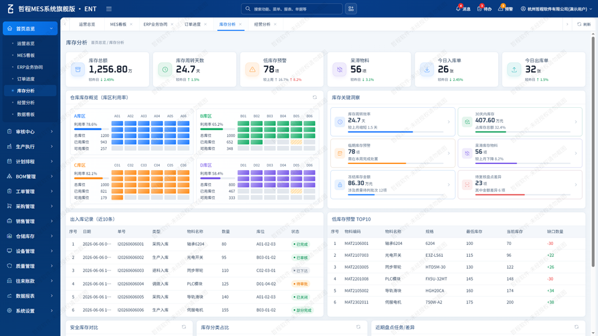Refresh the 仓库库存概览 panel
Viewport: 598px width, 336px height.
(315, 97)
